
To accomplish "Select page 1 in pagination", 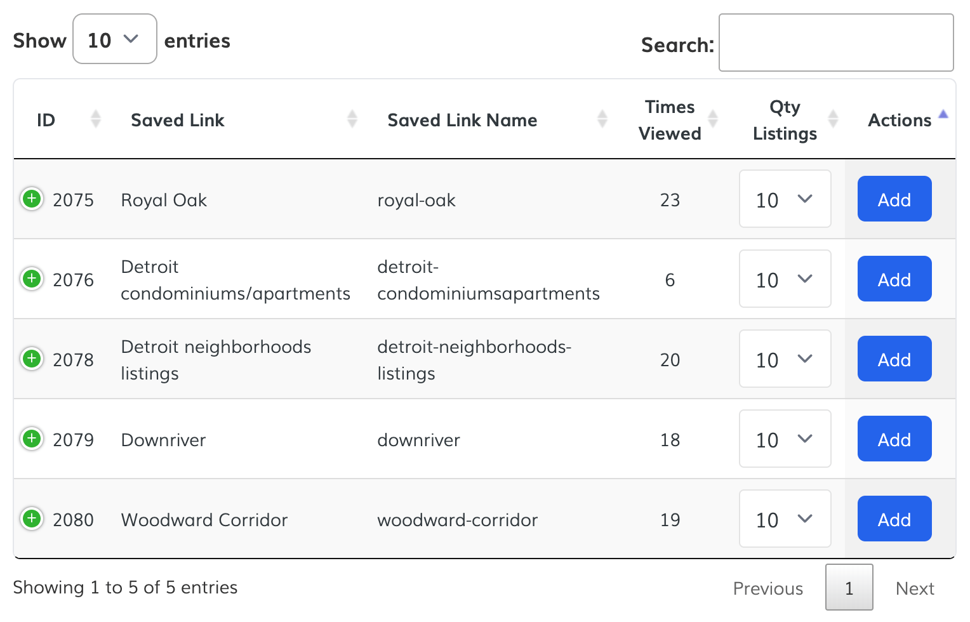I will pyautogui.click(x=849, y=588).
